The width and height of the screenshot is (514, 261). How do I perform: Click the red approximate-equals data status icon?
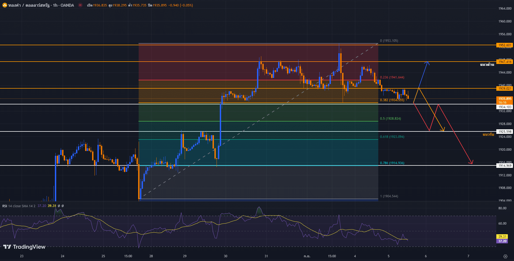pos(80,5)
